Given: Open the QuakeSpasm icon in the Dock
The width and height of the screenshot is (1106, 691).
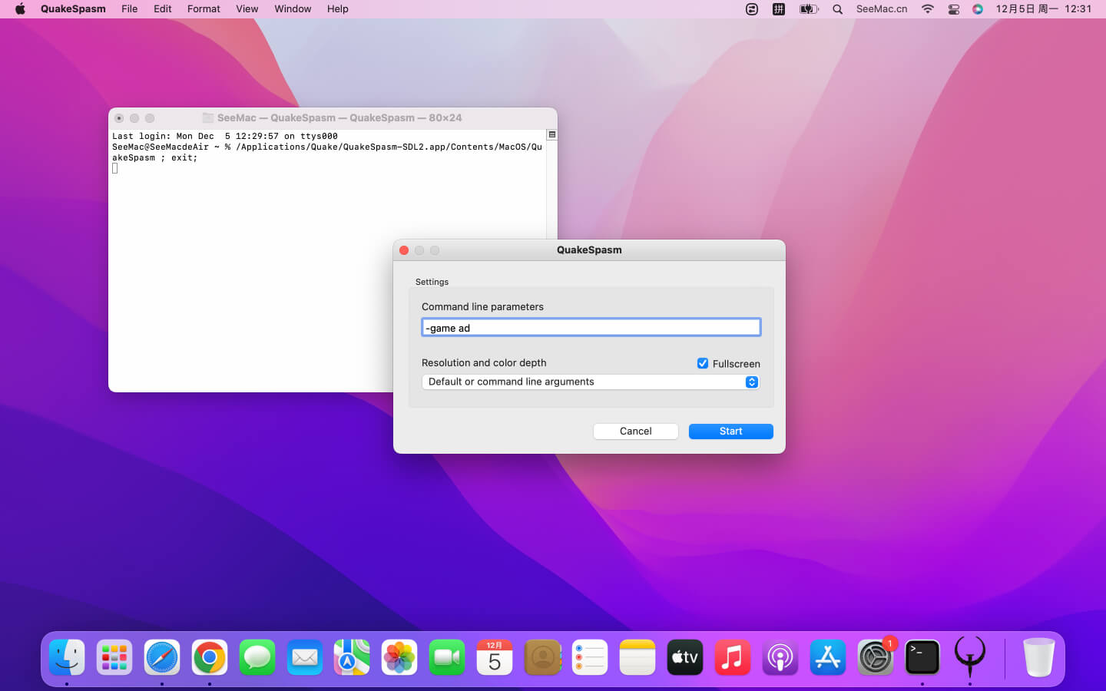Looking at the screenshot, I should coord(969,657).
